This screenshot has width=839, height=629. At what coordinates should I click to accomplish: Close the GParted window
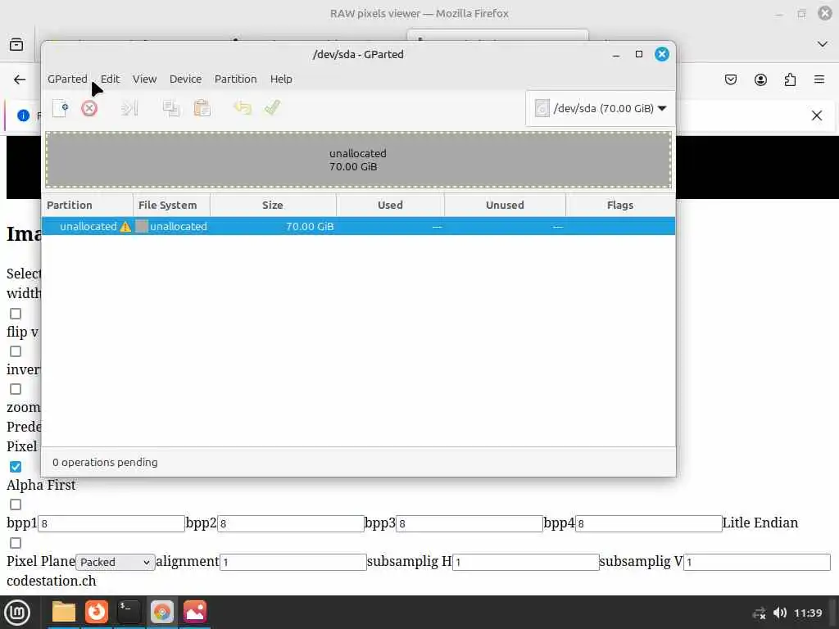[662, 54]
